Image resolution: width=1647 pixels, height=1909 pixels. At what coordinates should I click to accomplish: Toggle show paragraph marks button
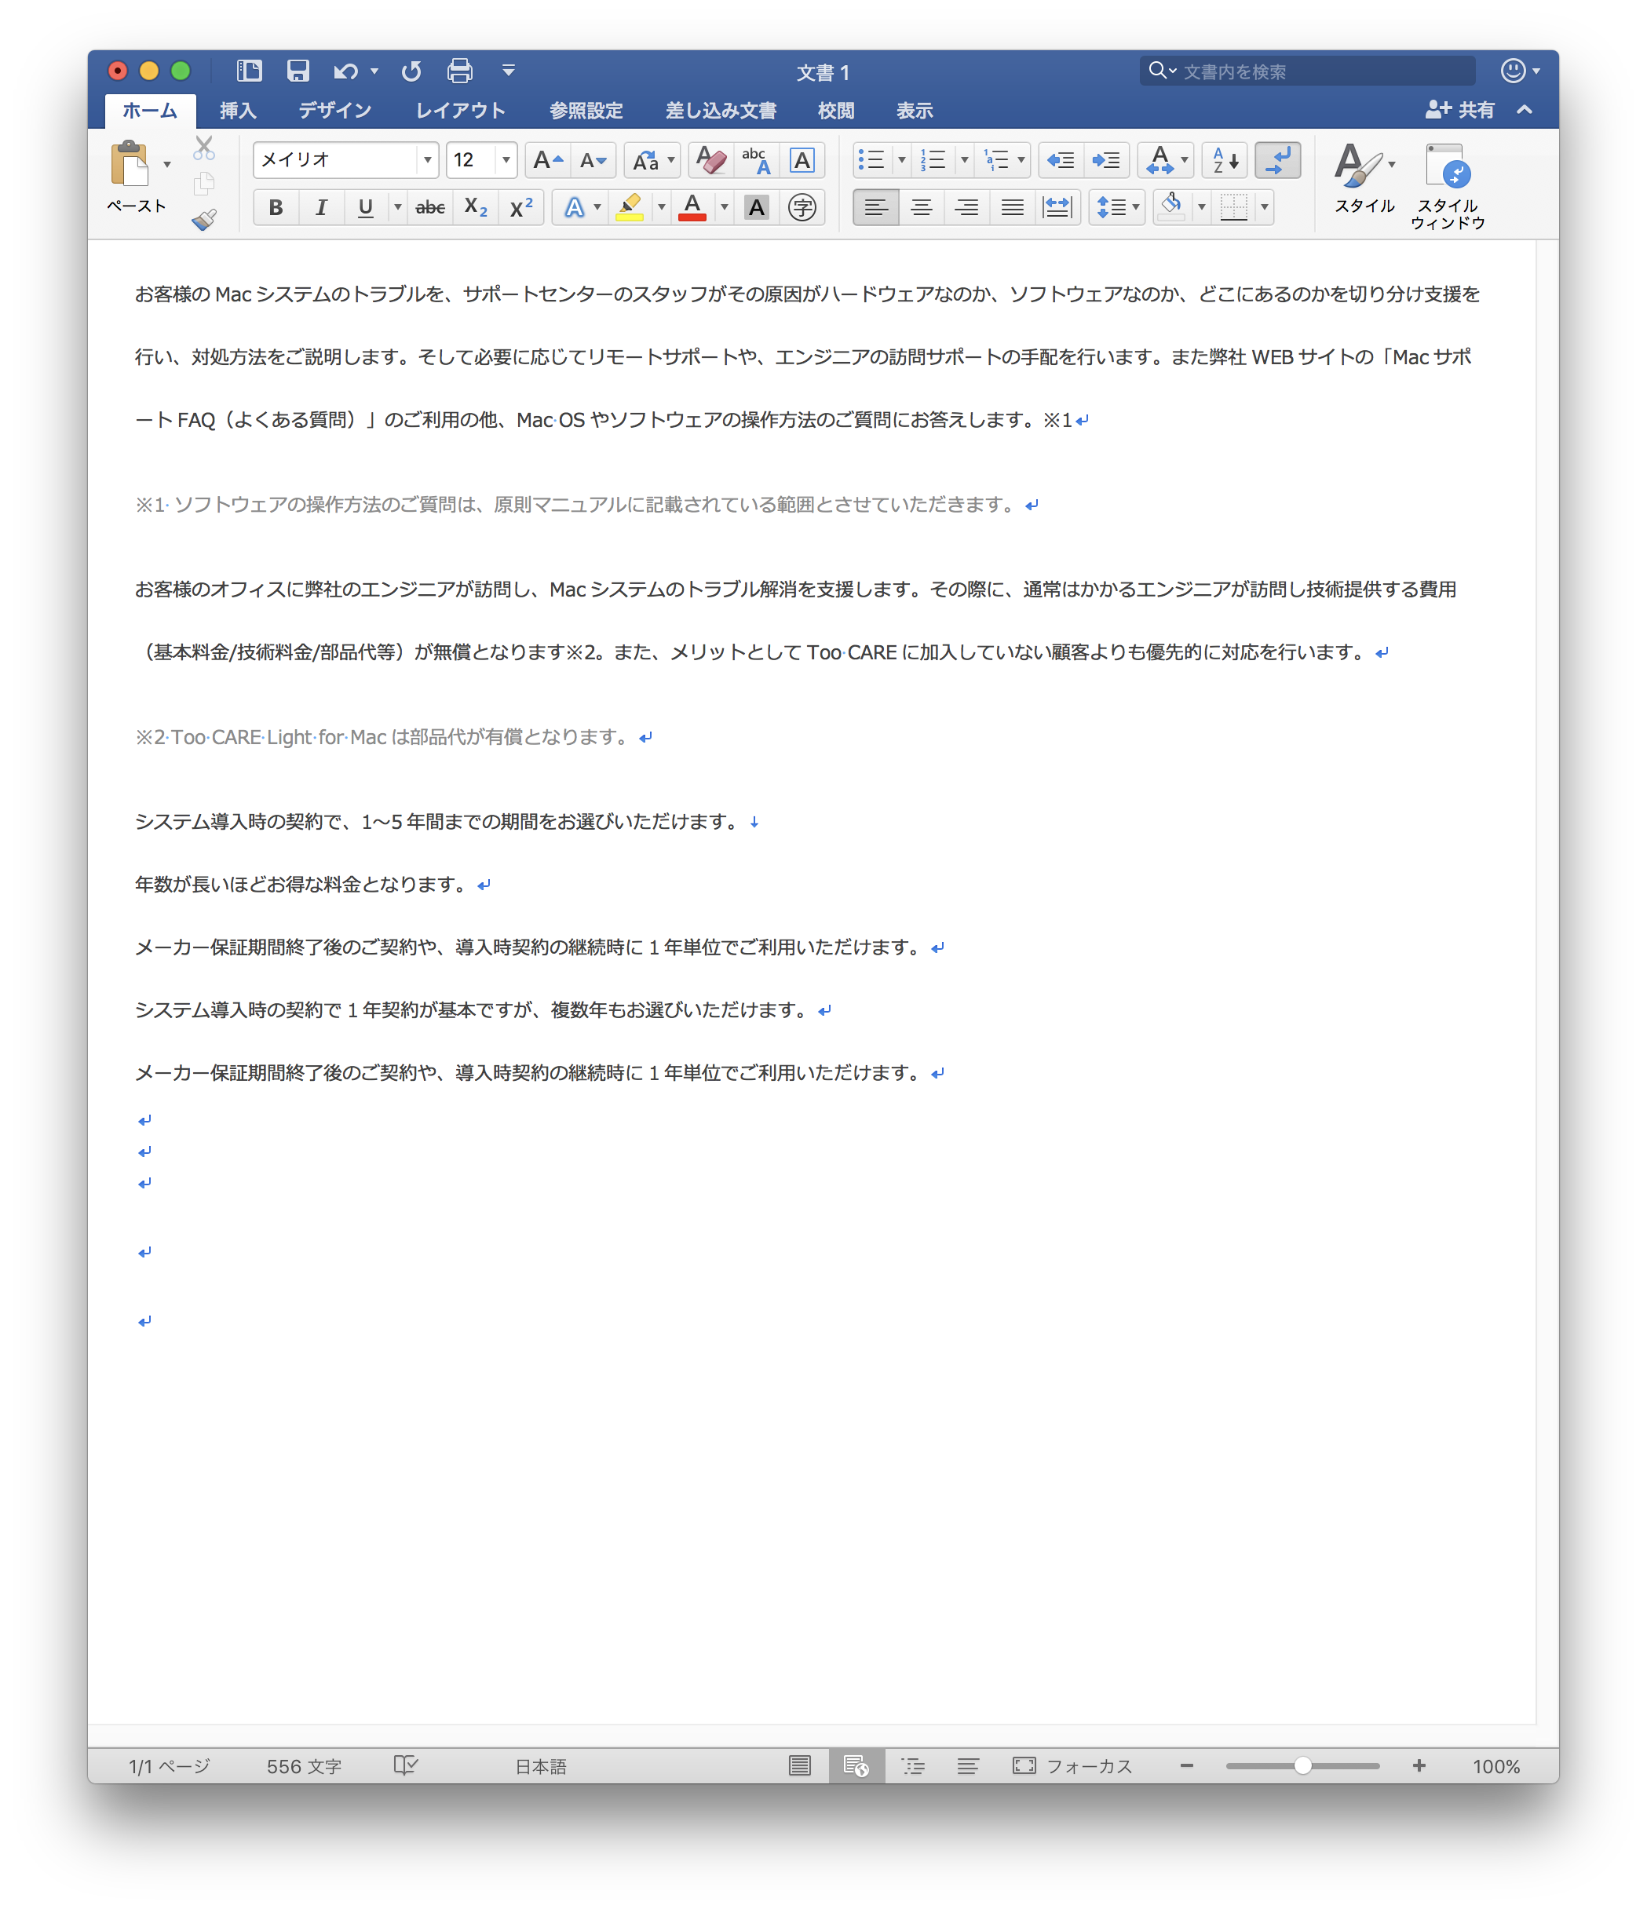click(x=1277, y=160)
